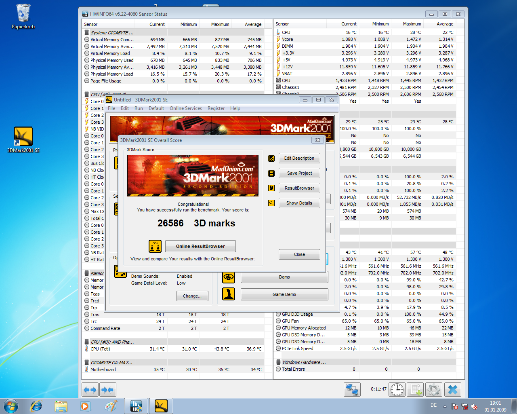Click the ResultBrowser icon beside its button
This screenshot has width=517, height=414.
tap(271, 188)
